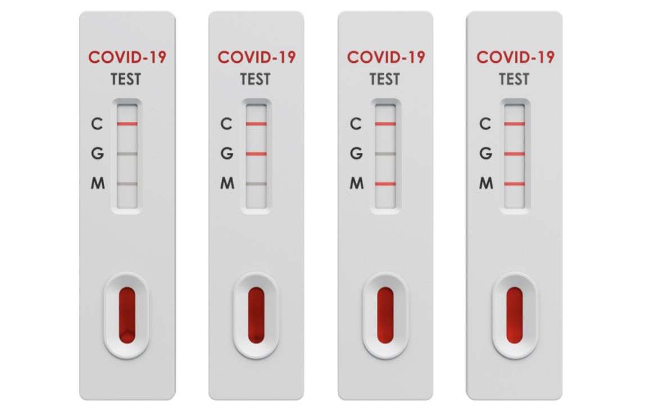Click the blood sample well on the second test
This screenshot has width=645, height=416.
point(256,315)
